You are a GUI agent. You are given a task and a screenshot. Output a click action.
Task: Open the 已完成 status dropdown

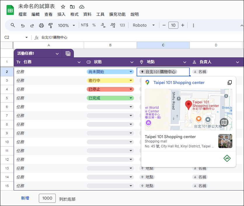point(131,98)
